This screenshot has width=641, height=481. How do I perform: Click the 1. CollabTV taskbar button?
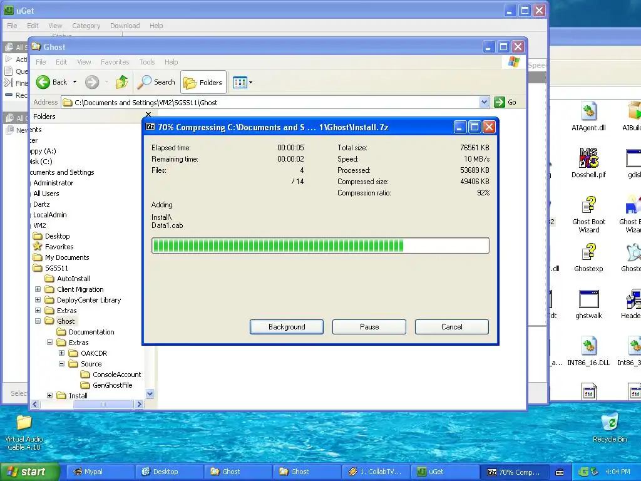tap(376, 472)
